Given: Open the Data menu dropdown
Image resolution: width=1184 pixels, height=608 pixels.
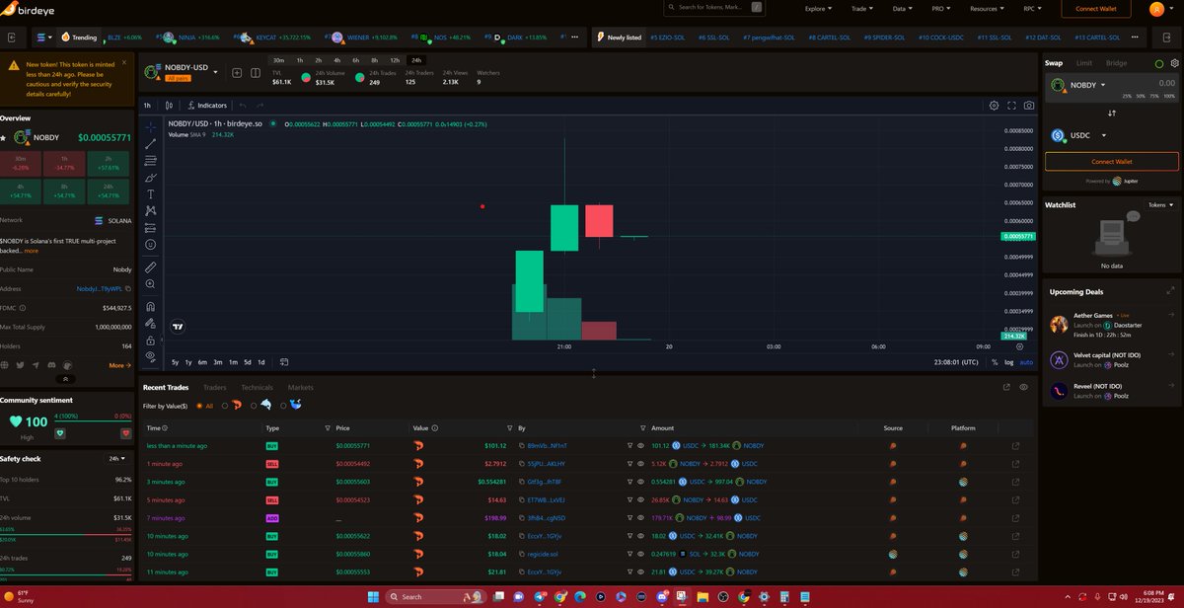Looking at the screenshot, I should tap(902, 9).
